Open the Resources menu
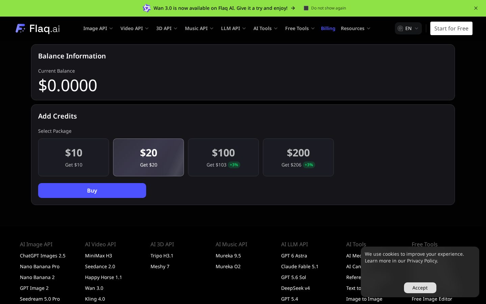The image size is (486, 304). (355, 28)
